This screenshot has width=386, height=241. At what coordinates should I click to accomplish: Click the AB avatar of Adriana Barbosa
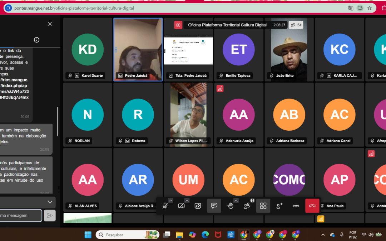289,115
